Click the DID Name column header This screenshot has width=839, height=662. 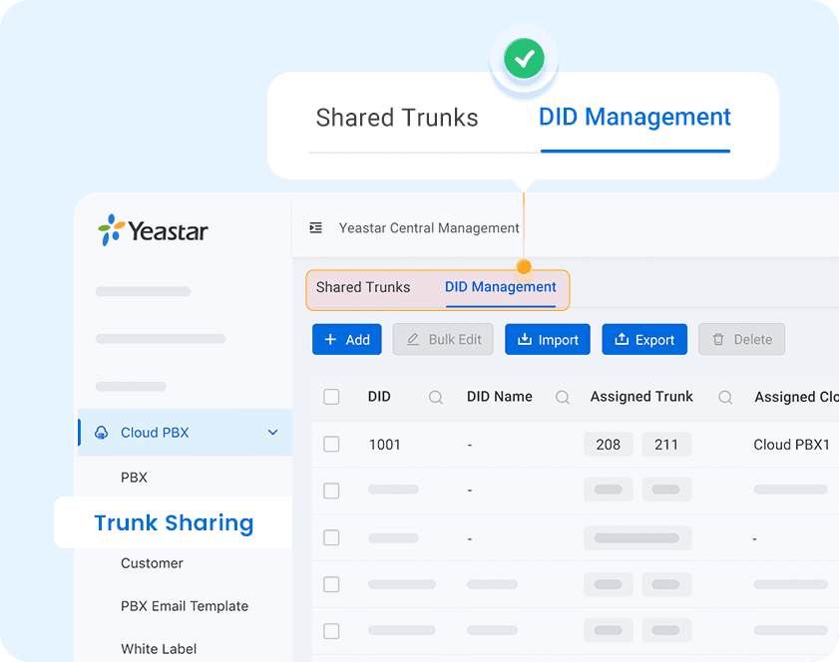(499, 396)
